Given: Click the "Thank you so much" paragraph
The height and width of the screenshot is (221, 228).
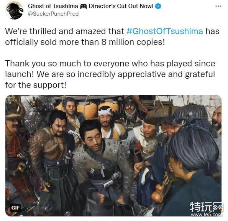Looking at the screenshot, I should click(x=110, y=74).
